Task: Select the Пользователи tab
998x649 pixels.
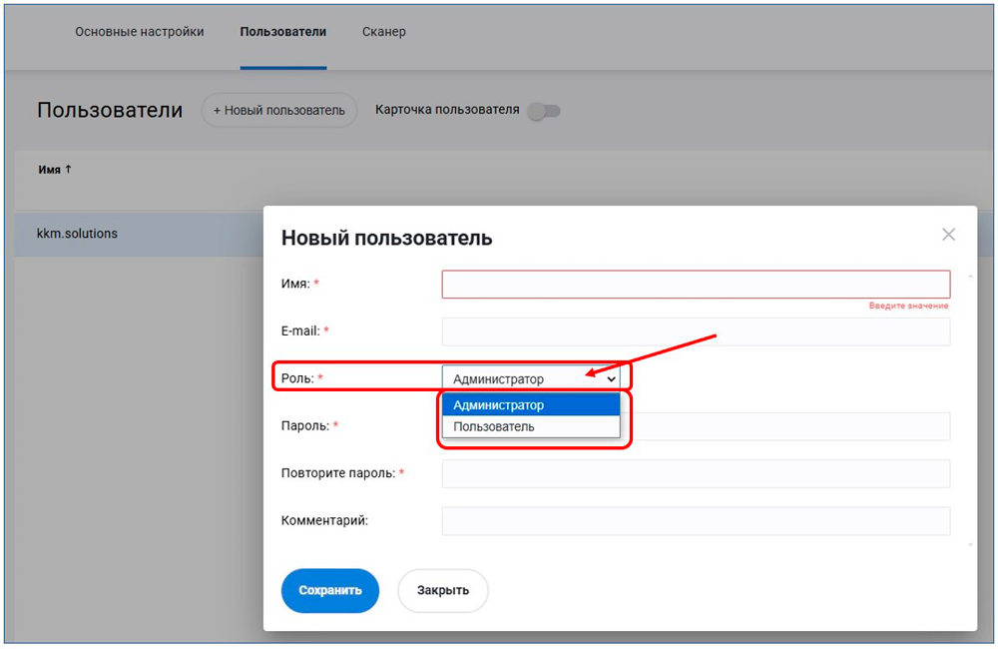Action: [x=282, y=32]
